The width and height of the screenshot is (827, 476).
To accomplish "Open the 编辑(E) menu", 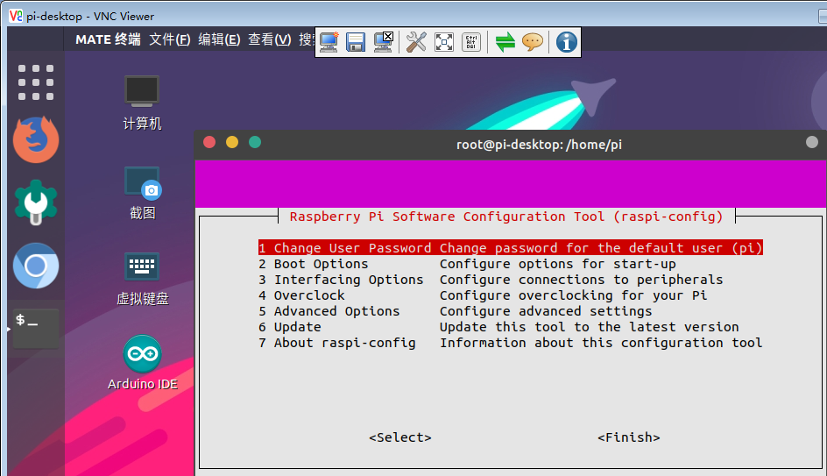I will click(x=219, y=39).
